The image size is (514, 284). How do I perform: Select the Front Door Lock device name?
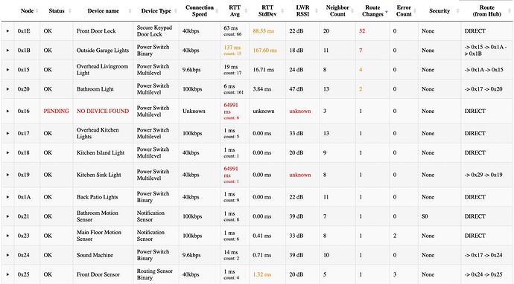pos(96,31)
